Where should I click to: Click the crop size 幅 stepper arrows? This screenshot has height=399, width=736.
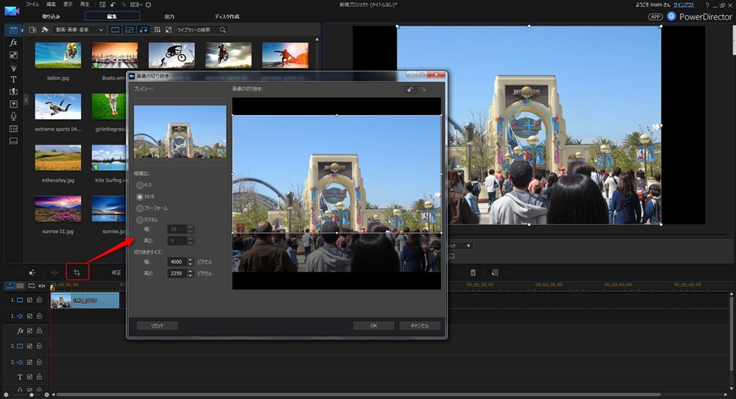pyautogui.click(x=190, y=262)
